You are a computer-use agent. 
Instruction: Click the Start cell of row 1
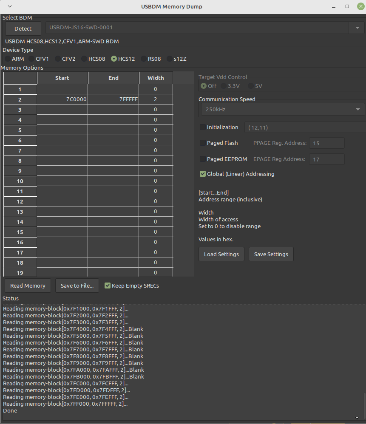click(62, 89)
